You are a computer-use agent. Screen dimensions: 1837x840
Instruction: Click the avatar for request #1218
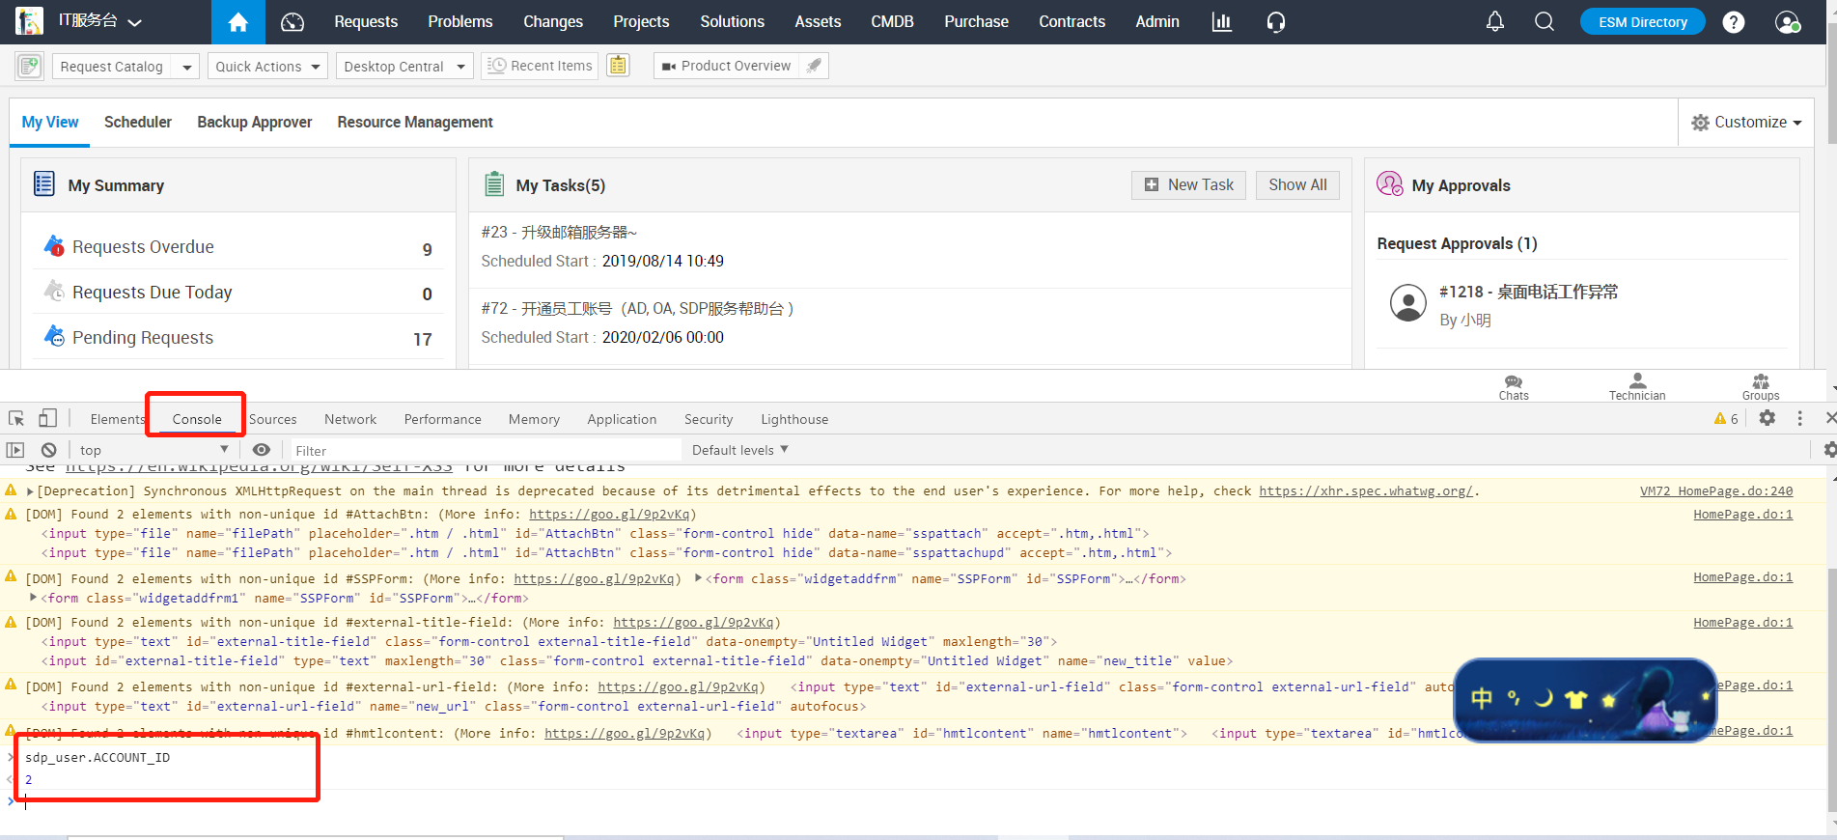pyautogui.click(x=1408, y=302)
